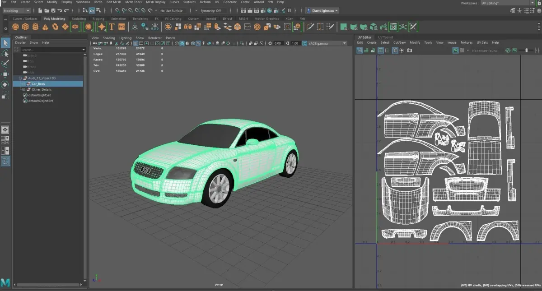Click the Open Scene folder icon

47,10
